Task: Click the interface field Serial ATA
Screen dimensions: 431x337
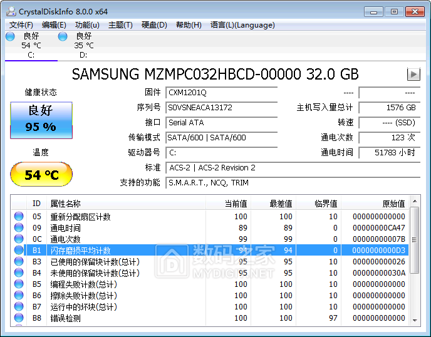Action: 221,123
